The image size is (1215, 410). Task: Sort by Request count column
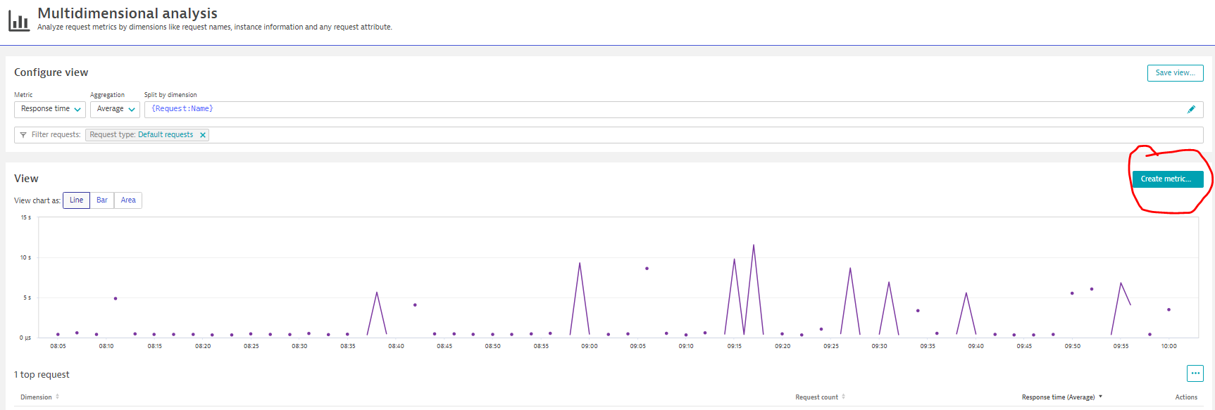(843, 397)
